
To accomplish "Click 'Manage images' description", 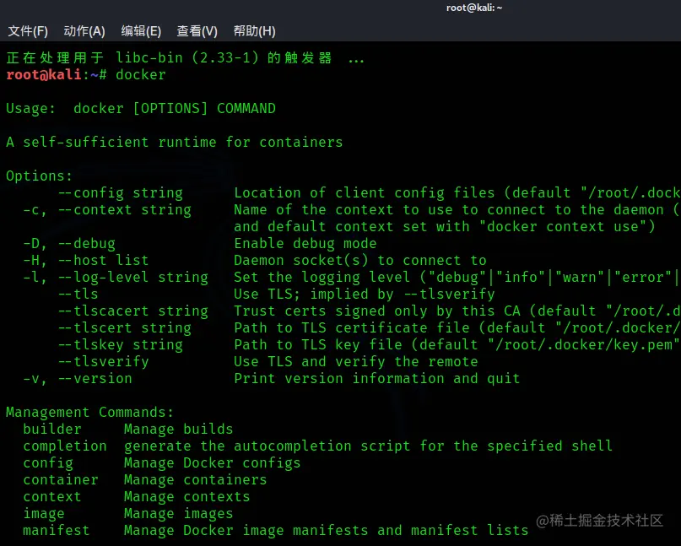I will click(179, 513).
